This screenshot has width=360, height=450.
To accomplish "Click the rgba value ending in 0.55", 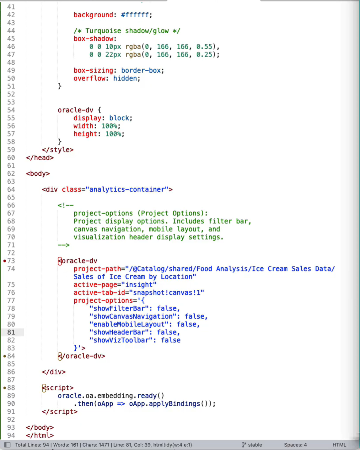I will tap(171, 47).
